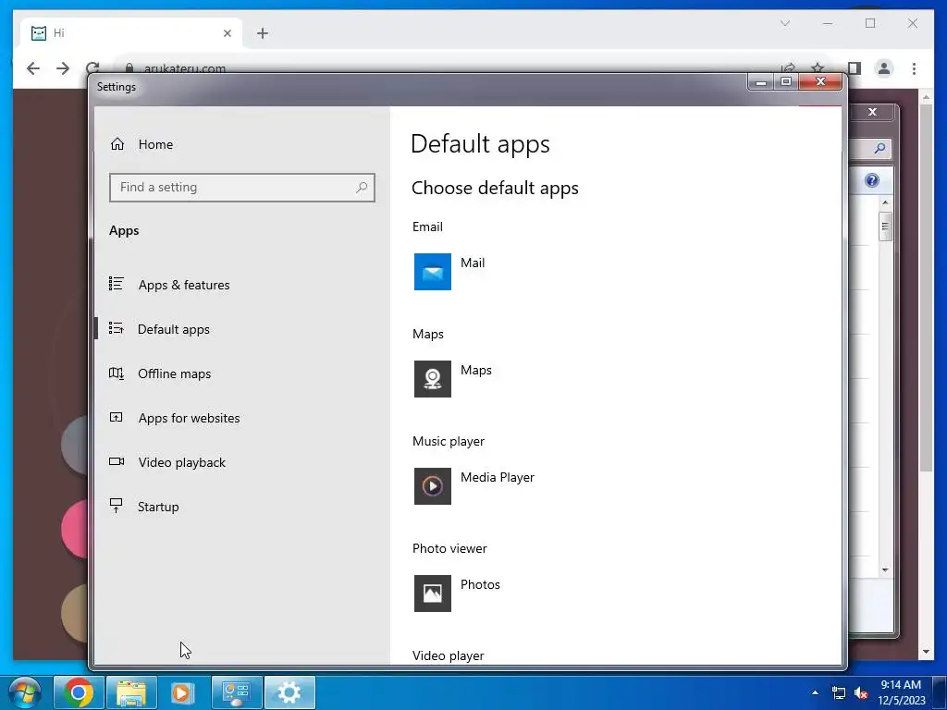
Task: Pick the Photos app icon under Photo viewer
Action: point(433,593)
